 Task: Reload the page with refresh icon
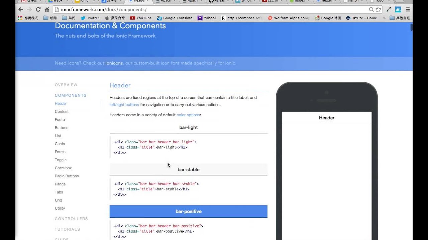pos(38,10)
